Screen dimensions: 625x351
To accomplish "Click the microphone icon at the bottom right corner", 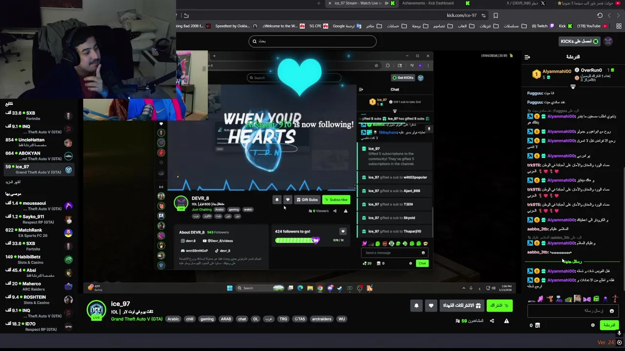I will 619,333.
